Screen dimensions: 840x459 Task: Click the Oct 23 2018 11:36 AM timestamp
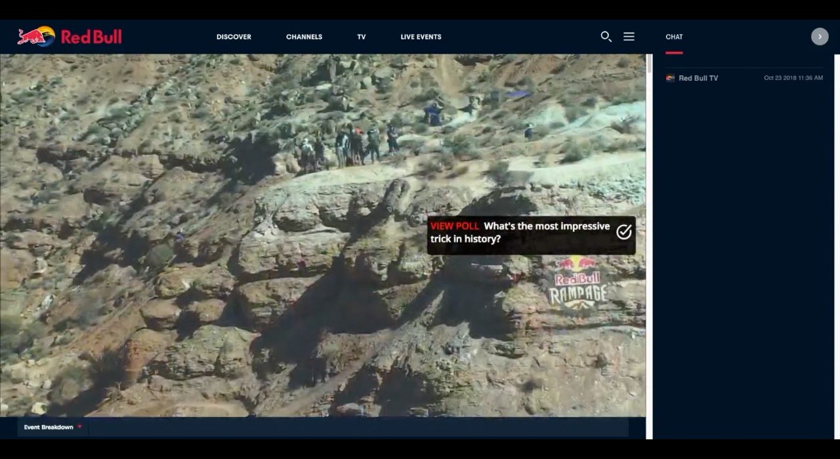coord(793,78)
